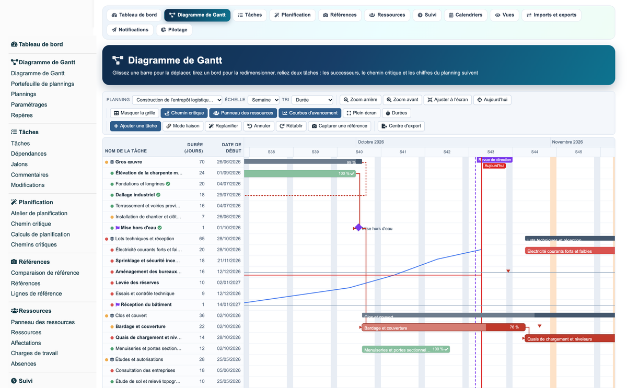The height and width of the screenshot is (388, 627).
Task: Jump to today with the Aujourd'hui toolbar button
Action: point(492,100)
